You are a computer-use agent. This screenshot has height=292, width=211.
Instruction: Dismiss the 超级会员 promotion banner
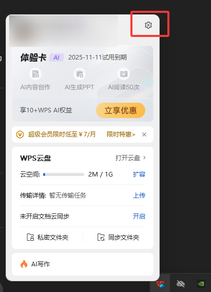tap(144, 134)
